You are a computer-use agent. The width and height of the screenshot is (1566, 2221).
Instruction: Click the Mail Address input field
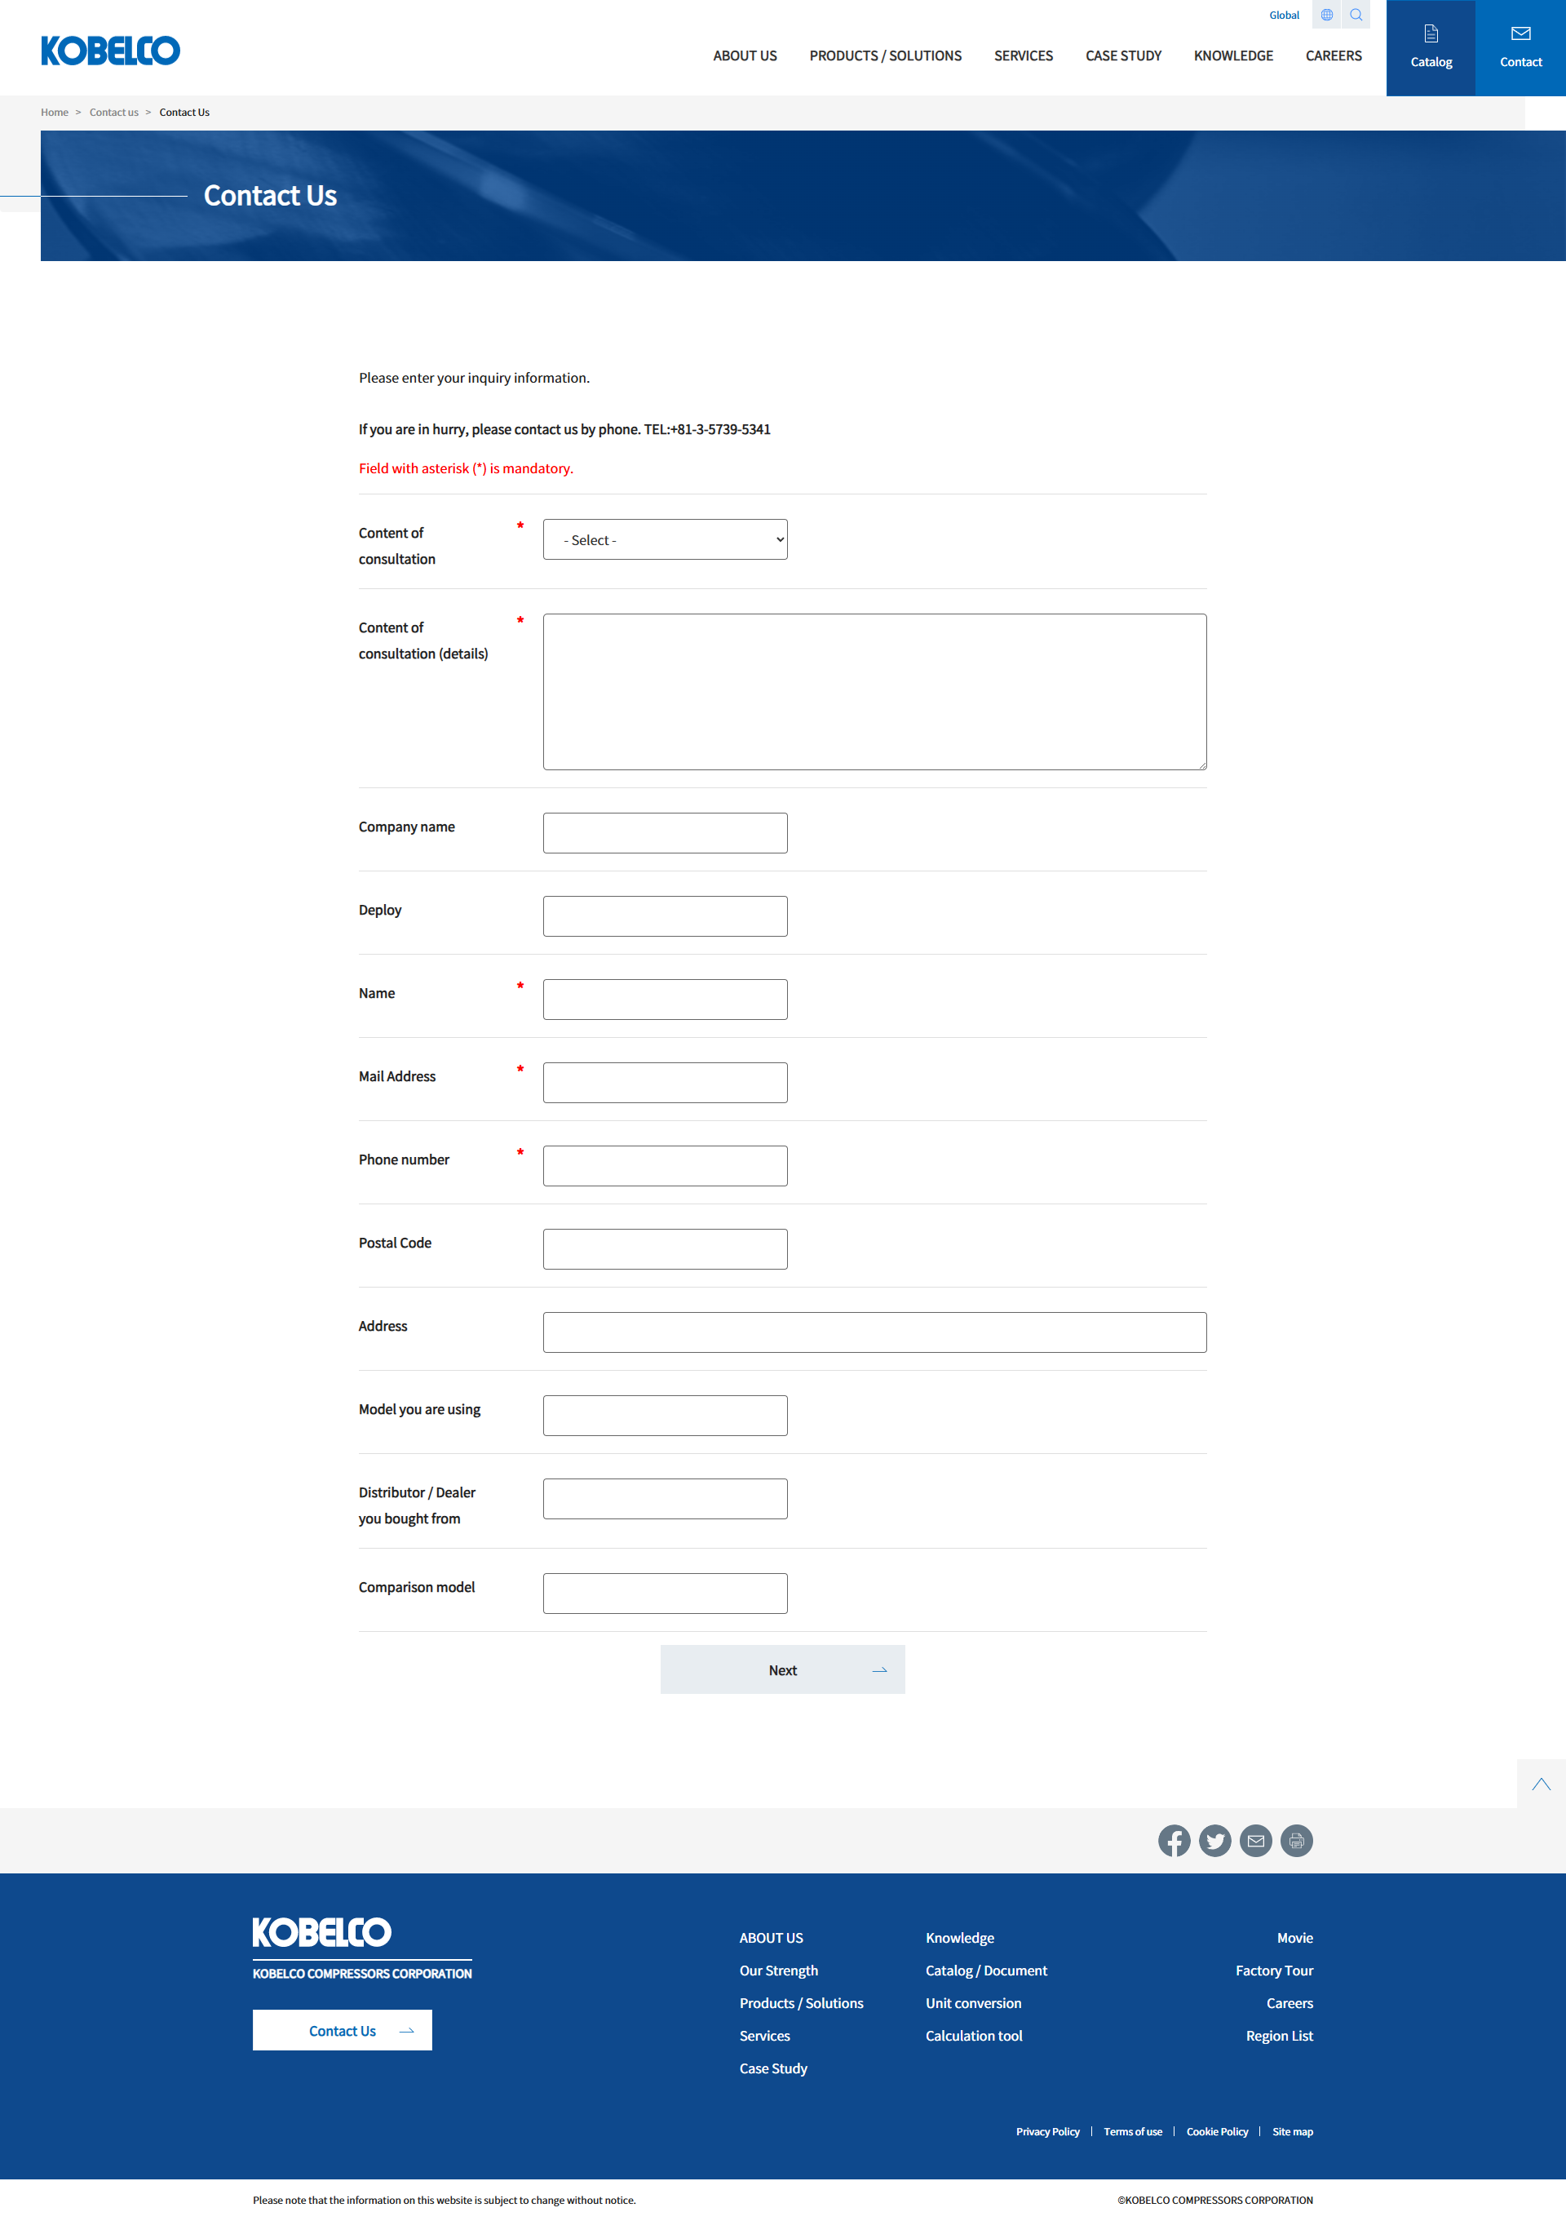(664, 1083)
